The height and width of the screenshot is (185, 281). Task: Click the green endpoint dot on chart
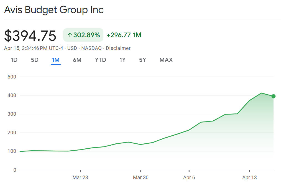coord(274,96)
